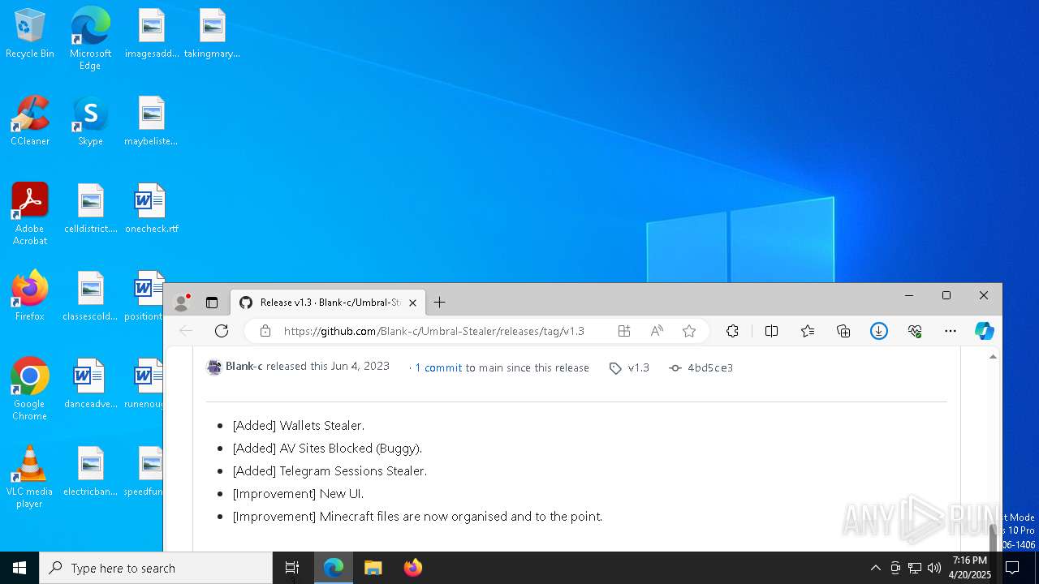The height and width of the screenshot is (584, 1039).
Task: Click '[Added] Telegram Sessions Stealer.' text
Action: pos(330,470)
